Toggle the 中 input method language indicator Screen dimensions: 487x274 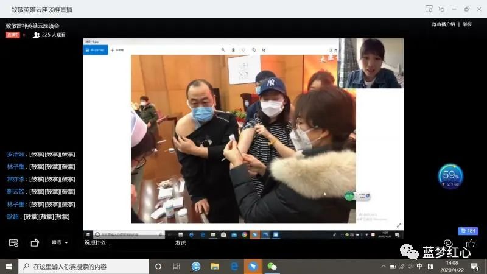pos(420,267)
